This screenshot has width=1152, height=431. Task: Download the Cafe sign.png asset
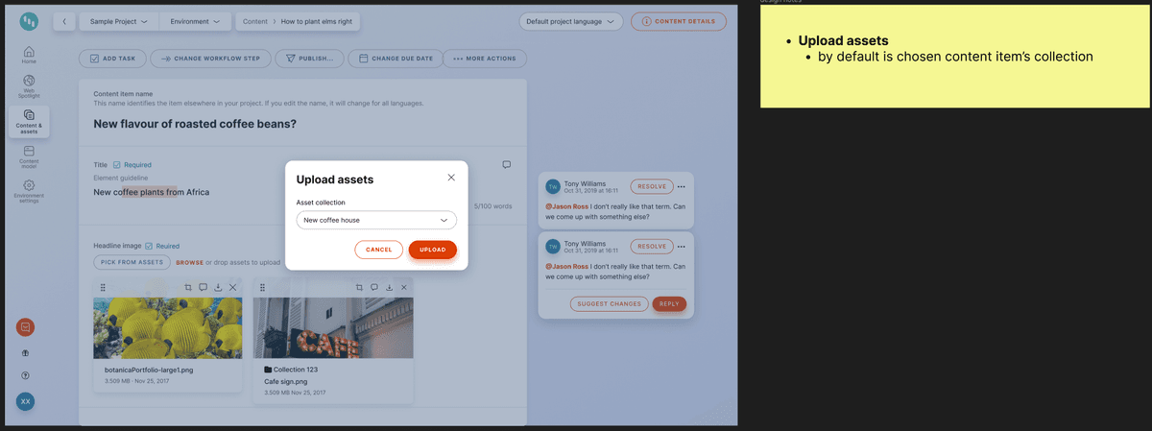[x=389, y=287]
